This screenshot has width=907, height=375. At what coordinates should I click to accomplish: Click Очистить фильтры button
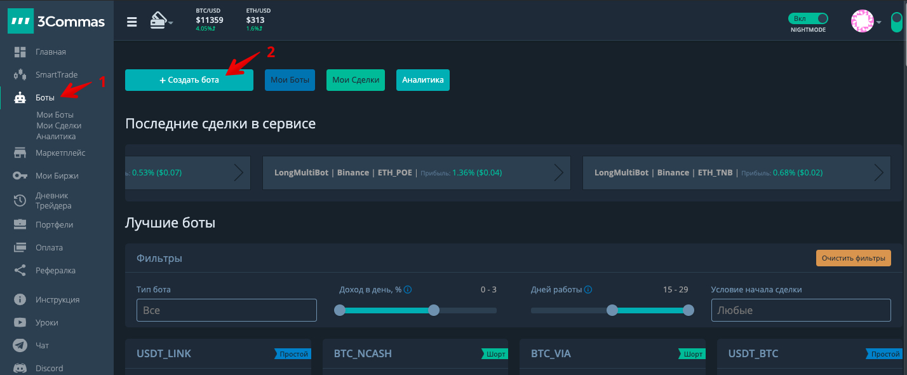[854, 259]
